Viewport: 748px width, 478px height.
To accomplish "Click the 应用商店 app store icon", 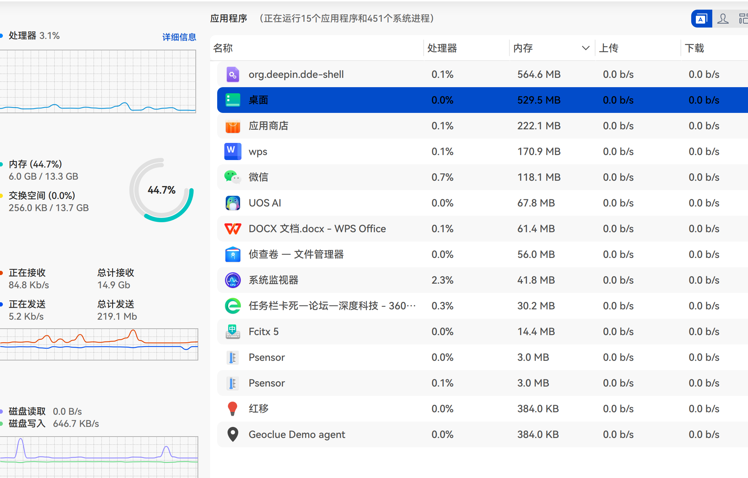I will pyautogui.click(x=233, y=126).
